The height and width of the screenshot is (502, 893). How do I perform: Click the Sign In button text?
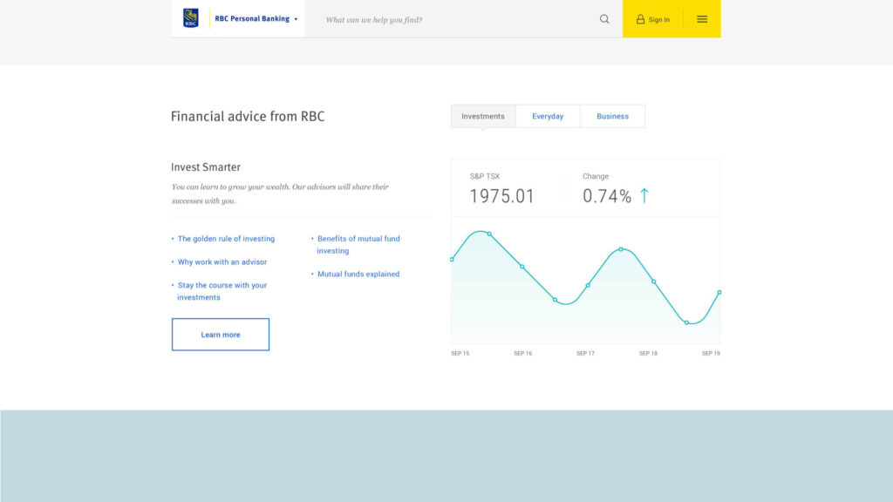click(659, 19)
